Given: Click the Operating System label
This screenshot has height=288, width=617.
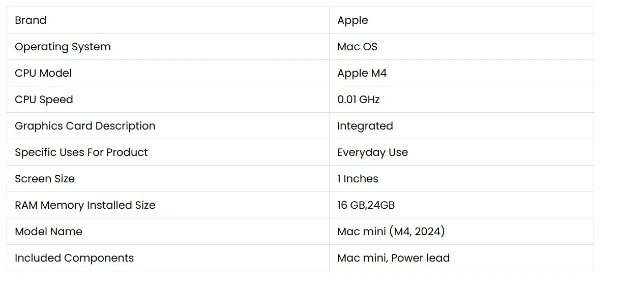Looking at the screenshot, I should [63, 47].
